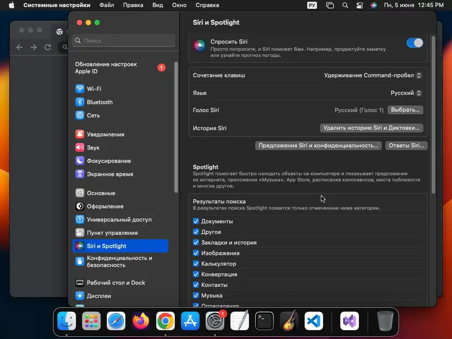Uncheck the Музыка checkbox
Screen dimensions: 452x339
[x=196, y=295]
